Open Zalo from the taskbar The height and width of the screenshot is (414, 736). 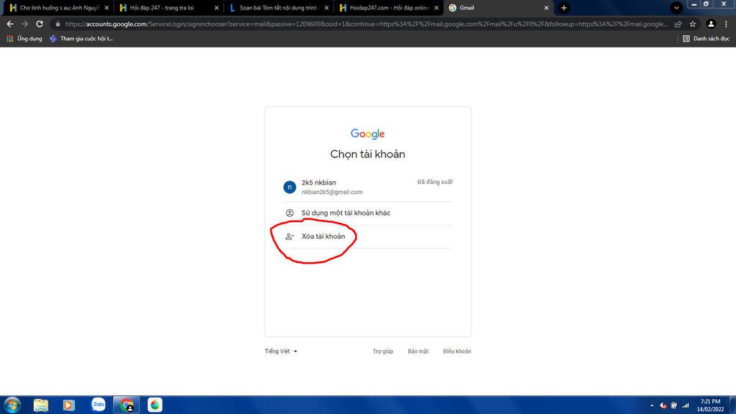click(98, 405)
